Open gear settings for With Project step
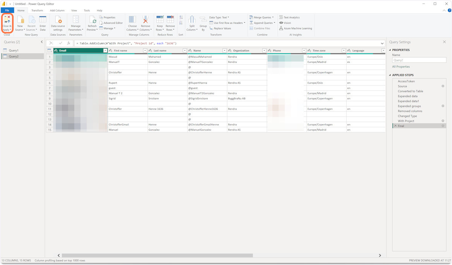Viewport: 452px width, 265px height. tap(443, 121)
